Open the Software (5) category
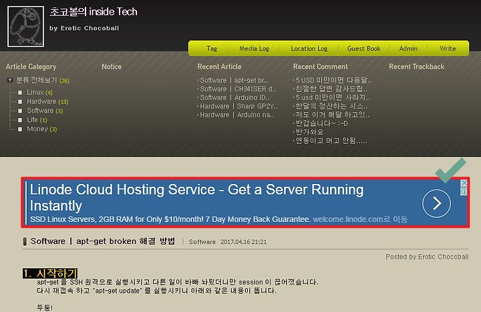The height and width of the screenshot is (312, 481). point(45,111)
